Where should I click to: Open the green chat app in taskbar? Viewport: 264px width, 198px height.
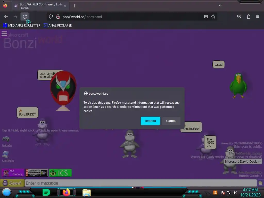(46, 192)
